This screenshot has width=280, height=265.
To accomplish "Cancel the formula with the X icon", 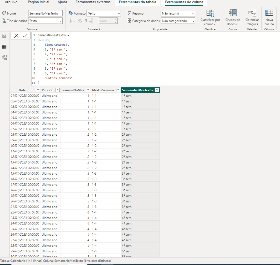I will 16,36.
